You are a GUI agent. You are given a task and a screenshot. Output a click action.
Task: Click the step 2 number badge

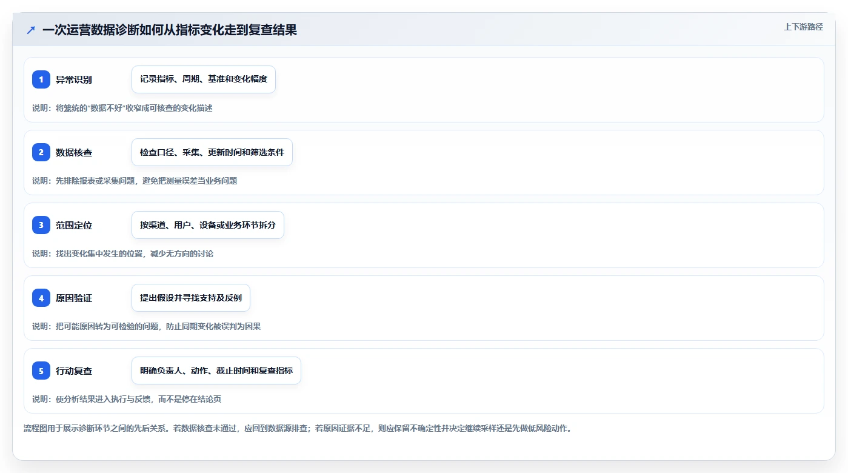[x=41, y=152]
